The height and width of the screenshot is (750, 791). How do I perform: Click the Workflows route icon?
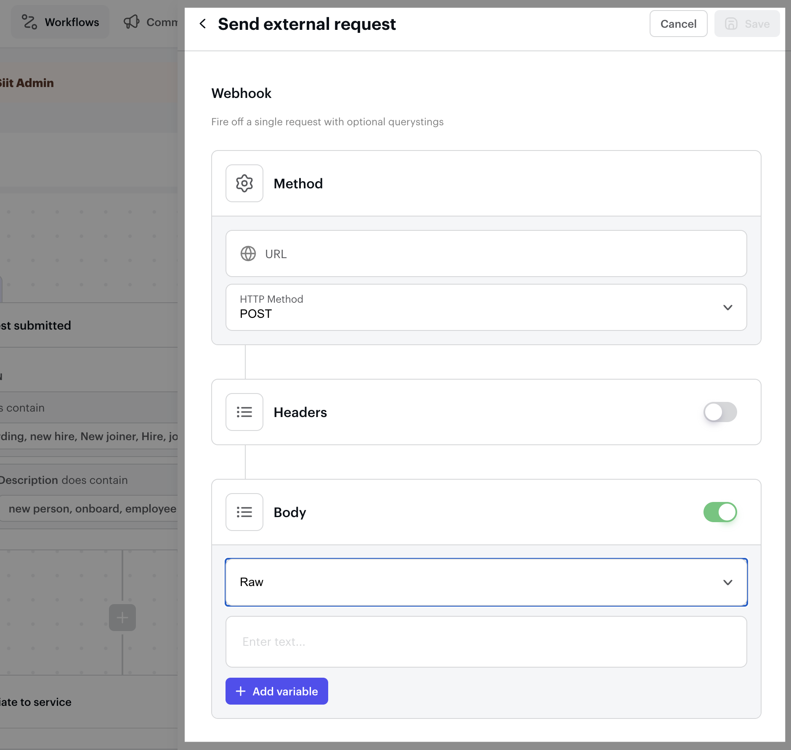click(29, 22)
